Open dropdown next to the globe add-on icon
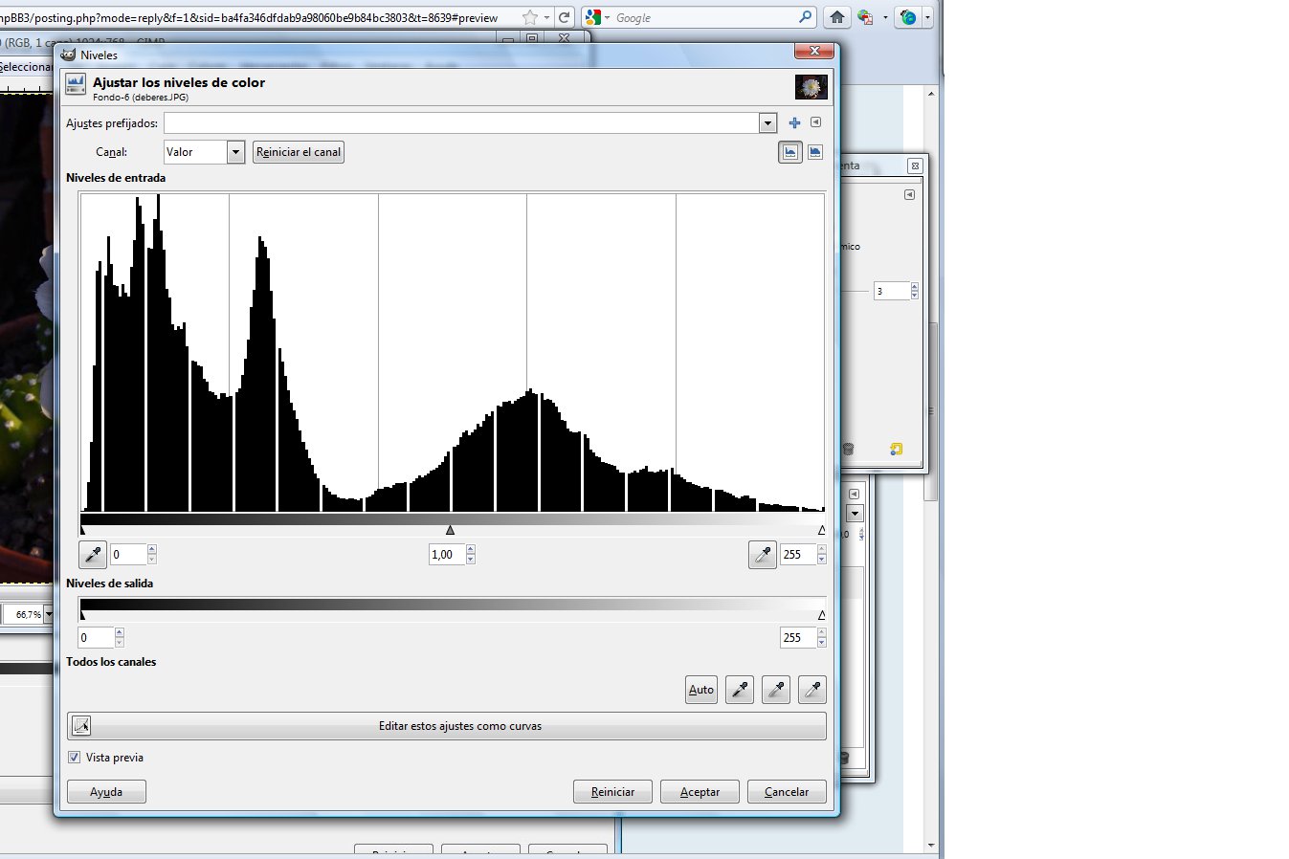 (x=927, y=17)
